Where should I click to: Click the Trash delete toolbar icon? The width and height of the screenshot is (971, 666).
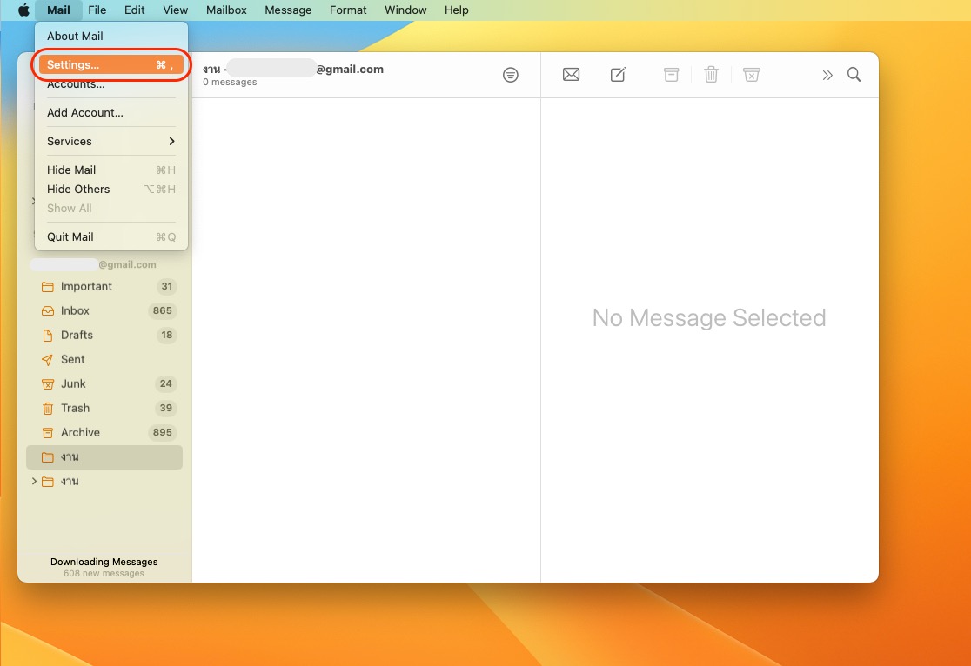711,75
